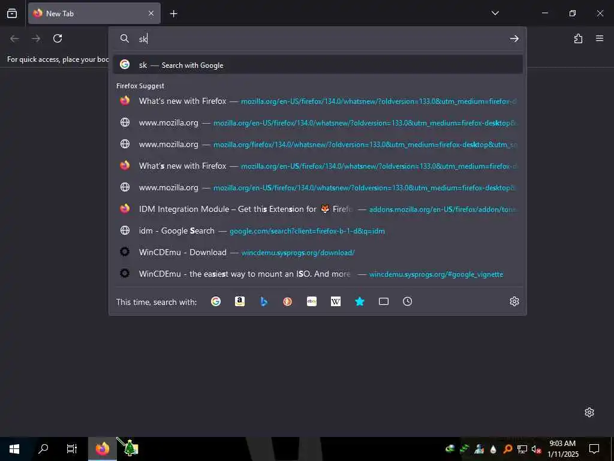614x461 pixels.
Task: Click the Firefox taskbar button
Action: (x=102, y=449)
